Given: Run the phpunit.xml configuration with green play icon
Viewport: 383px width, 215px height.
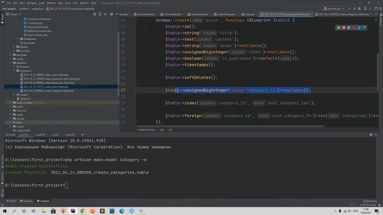Looking at the screenshot, I should pos(349,8).
